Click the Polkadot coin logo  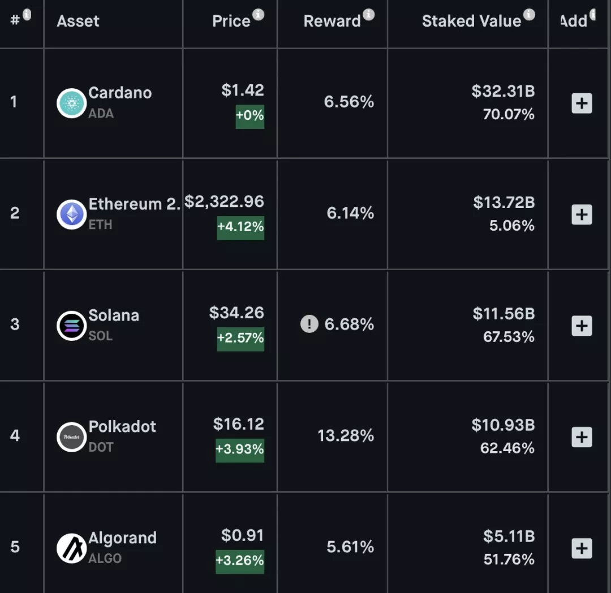71,437
